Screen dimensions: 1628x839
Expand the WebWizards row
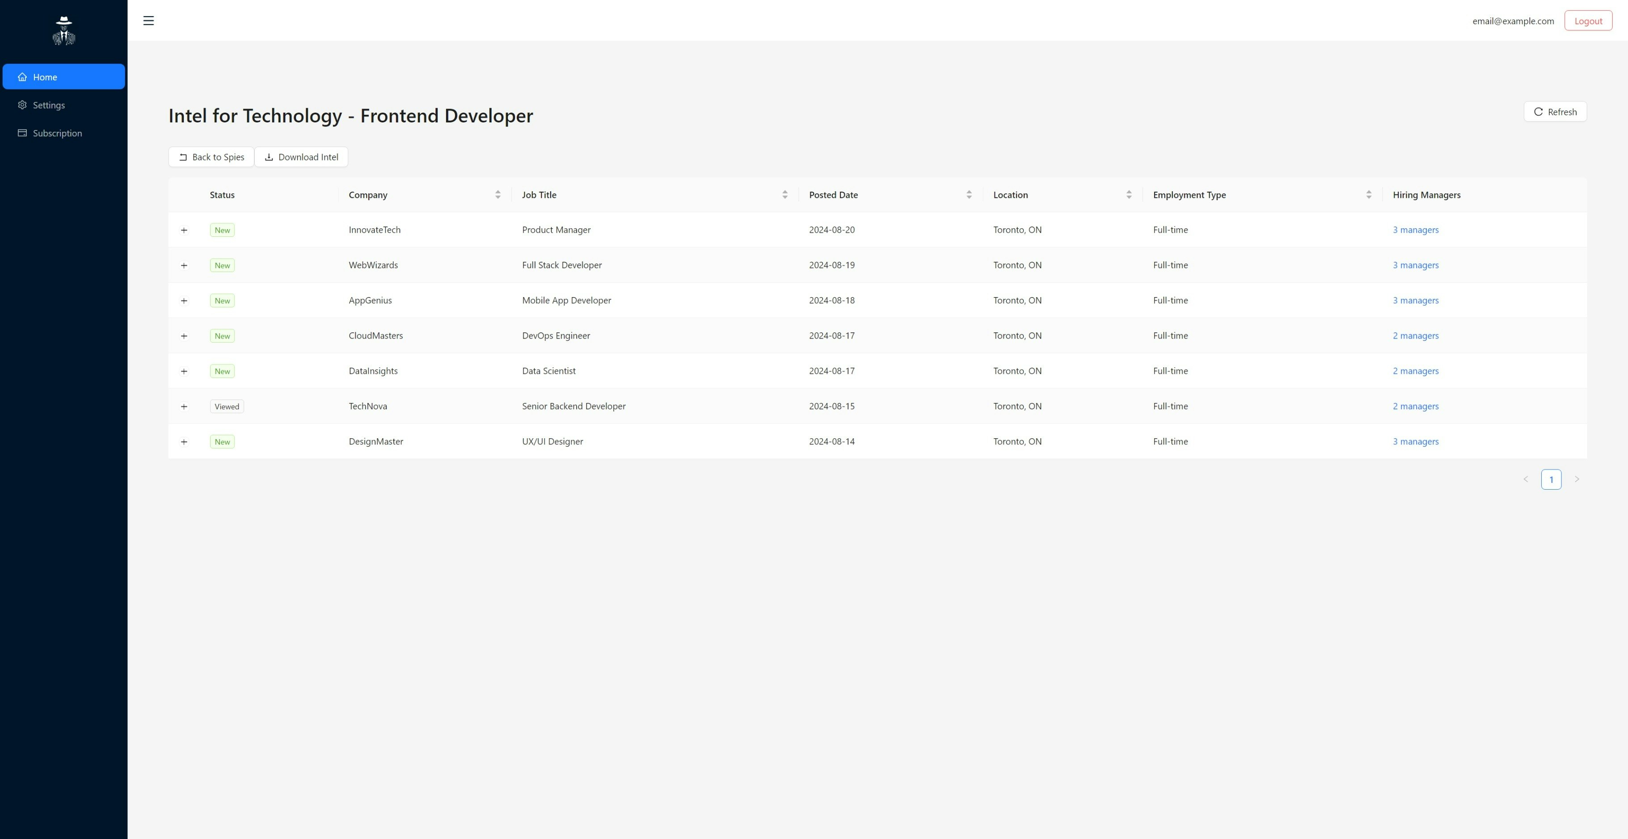[x=184, y=265]
